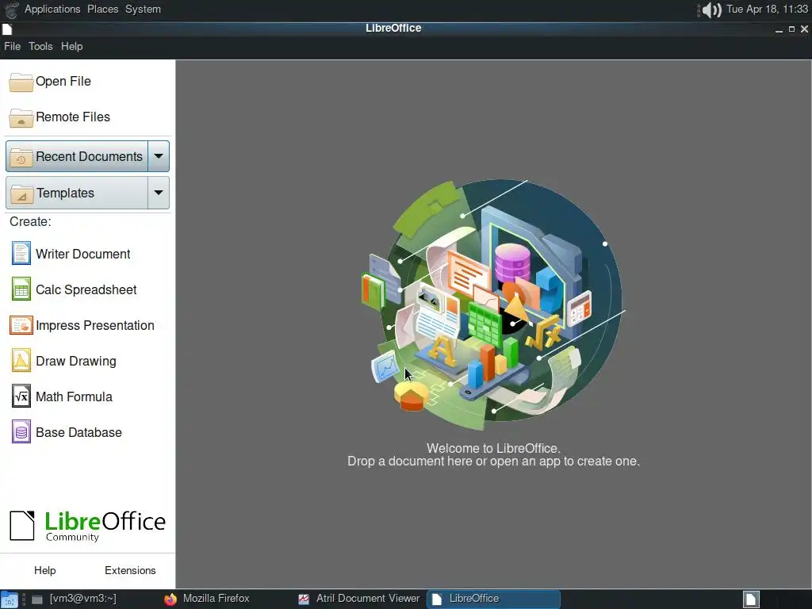Click the Recent Documents button
The height and width of the screenshot is (609, 812).
click(77, 156)
